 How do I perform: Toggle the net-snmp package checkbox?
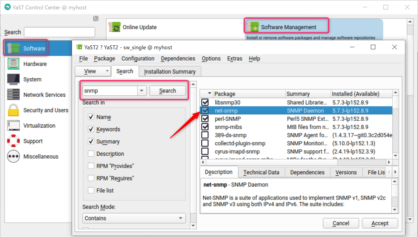point(205,111)
